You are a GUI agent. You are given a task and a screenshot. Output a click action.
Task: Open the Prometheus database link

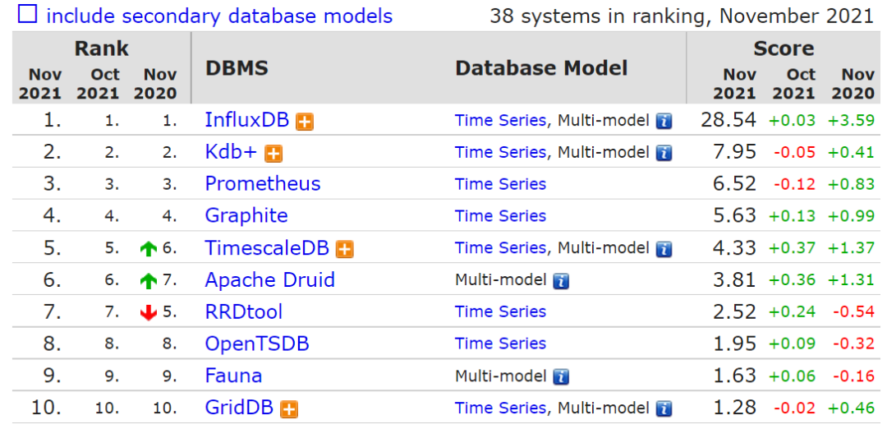click(x=263, y=184)
